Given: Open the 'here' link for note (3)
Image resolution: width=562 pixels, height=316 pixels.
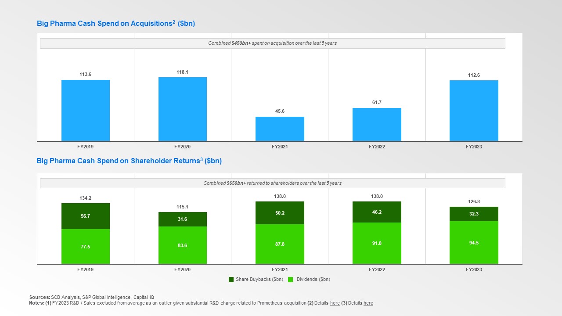Looking at the screenshot, I should click(x=368, y=303).
